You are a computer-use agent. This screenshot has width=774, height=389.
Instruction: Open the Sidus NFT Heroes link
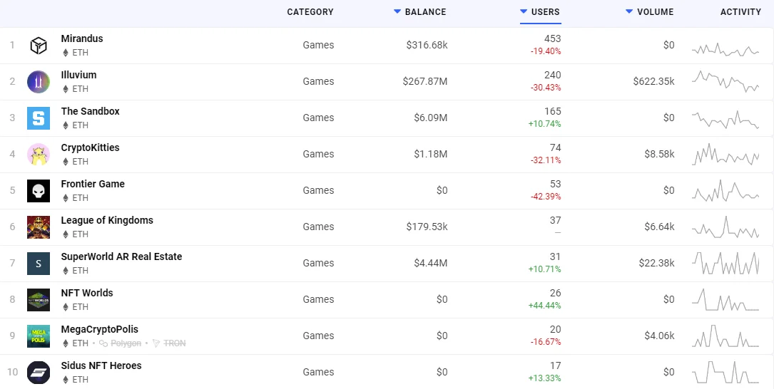click(101, 365)
